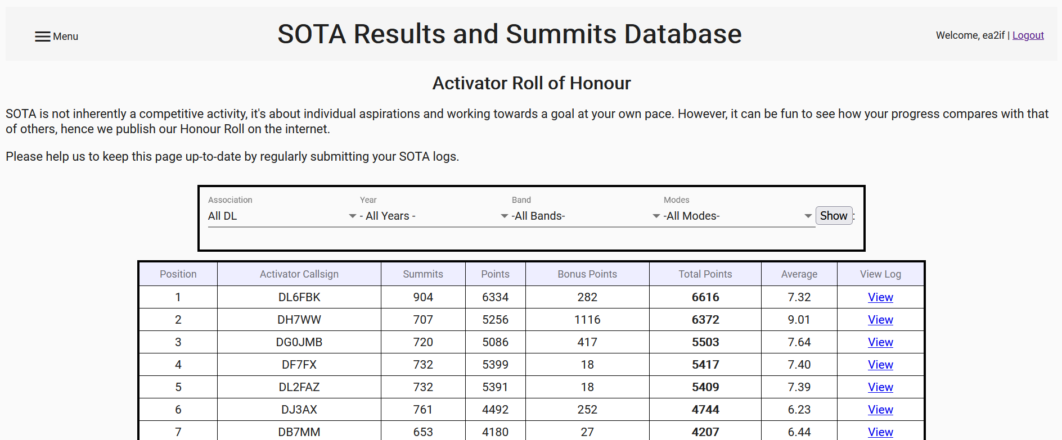1062x440 pixels.
Task: Select callsign DH7WW cell
Action: point(299,320)
